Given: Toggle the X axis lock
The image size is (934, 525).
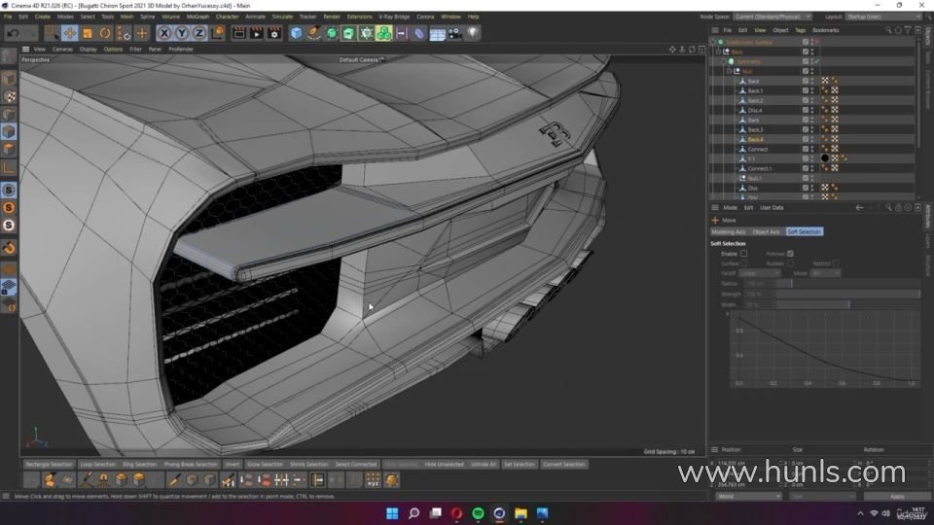Looking at the screenshot, I should tap(164, 33).
